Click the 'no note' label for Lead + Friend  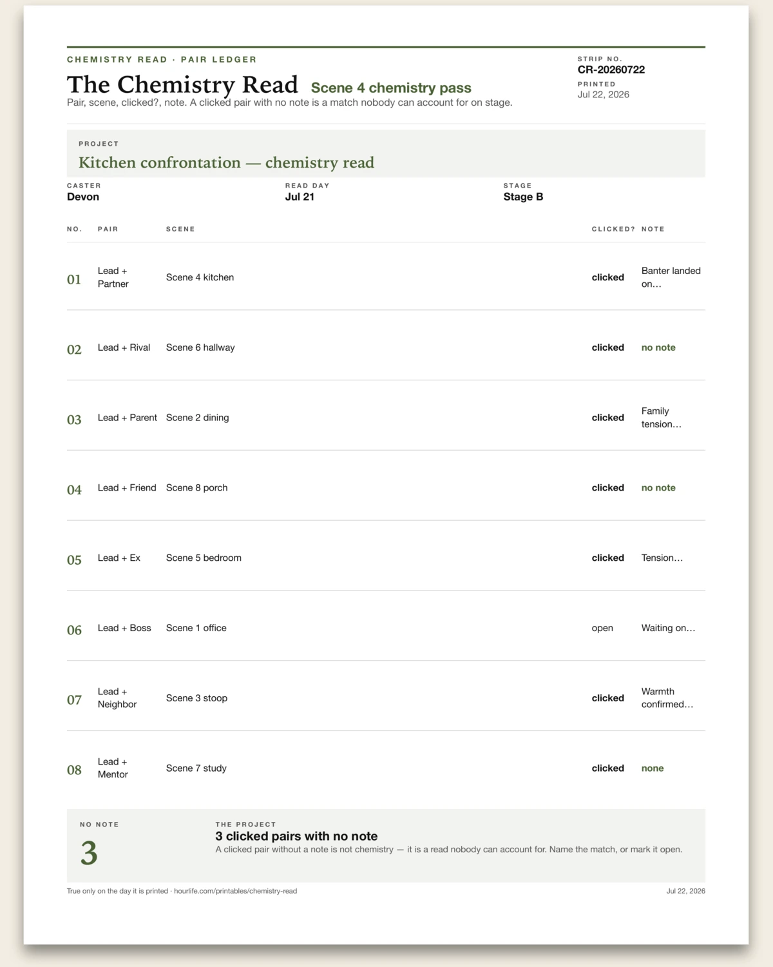point(658,488)
